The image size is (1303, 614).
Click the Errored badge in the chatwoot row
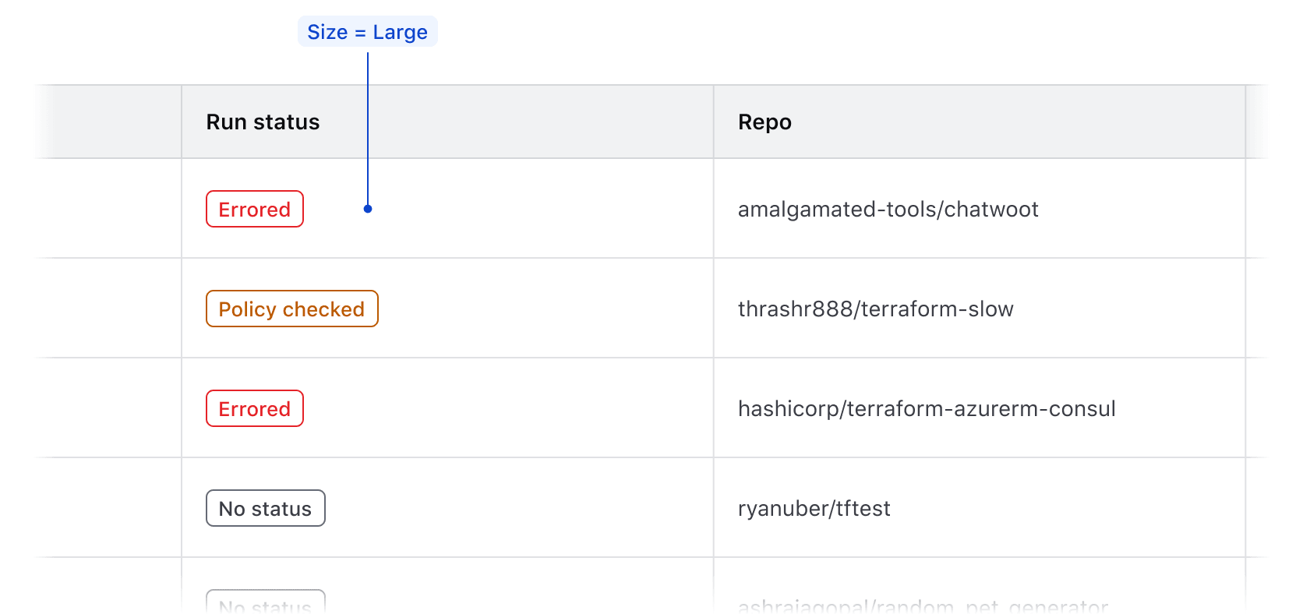coord(254,210)
